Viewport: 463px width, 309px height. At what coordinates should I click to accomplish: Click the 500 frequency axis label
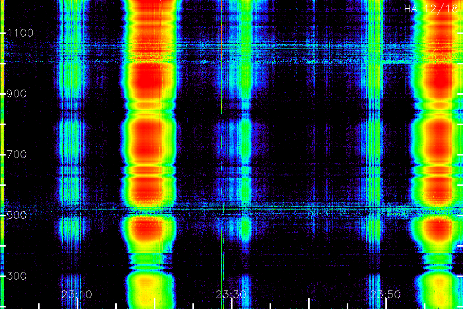click(x=16, y=215)
